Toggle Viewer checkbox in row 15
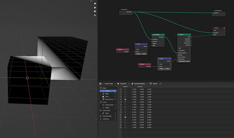Image resolution: width=234 pixels, height=138 pixels. [x=125, y=127]
